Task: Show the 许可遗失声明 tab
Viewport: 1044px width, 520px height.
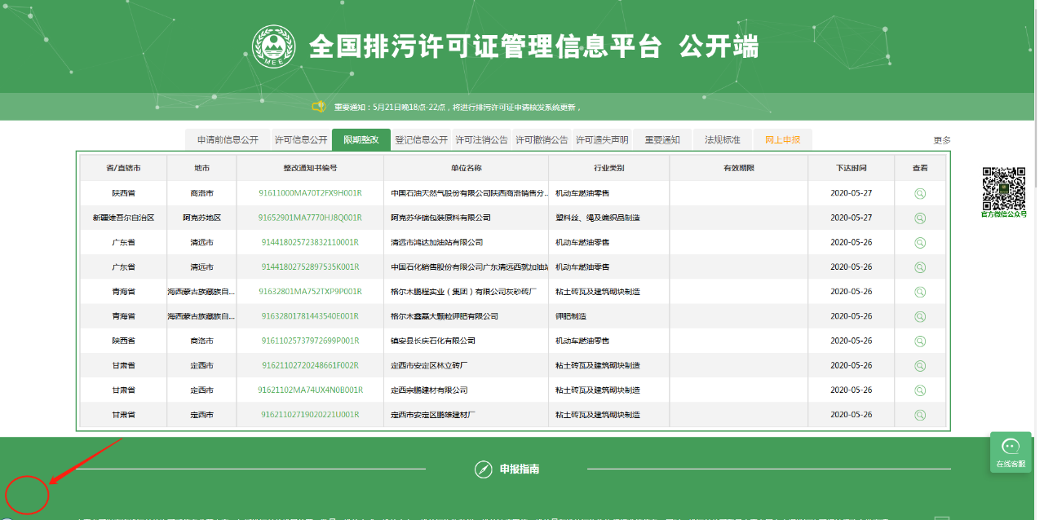Action: point(603,140)
